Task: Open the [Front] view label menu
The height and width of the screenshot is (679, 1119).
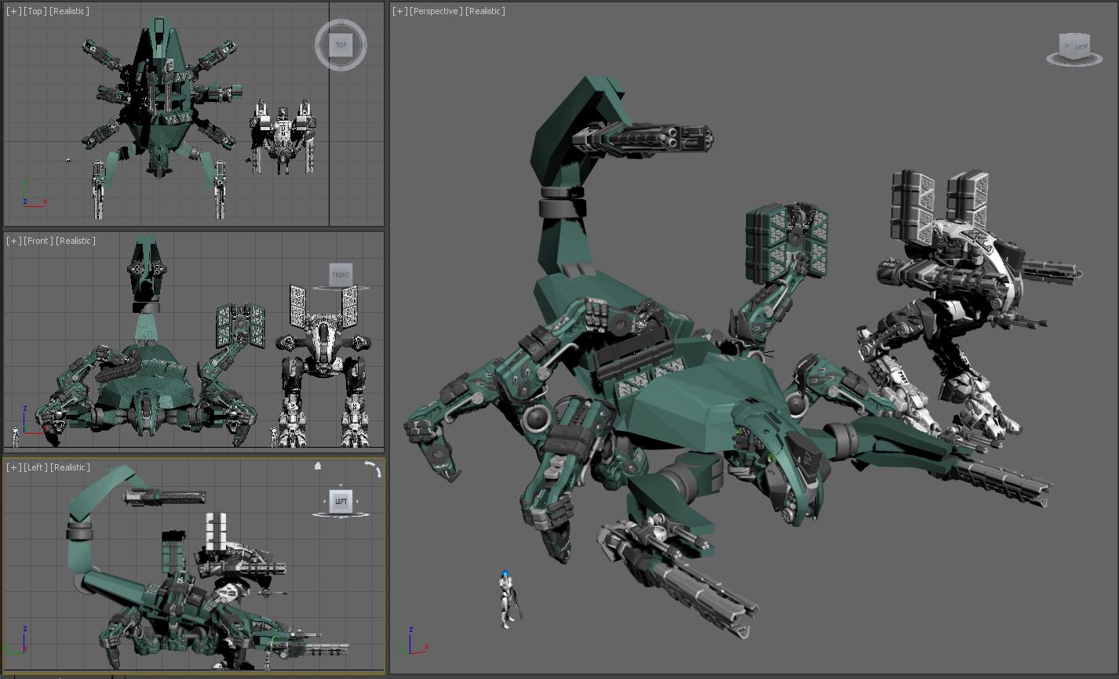Action: pos(38,241)
